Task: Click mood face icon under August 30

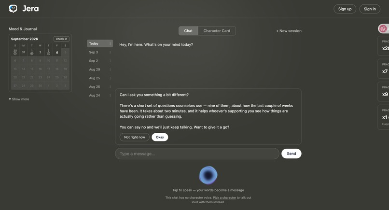Action: tap(15, 54)
